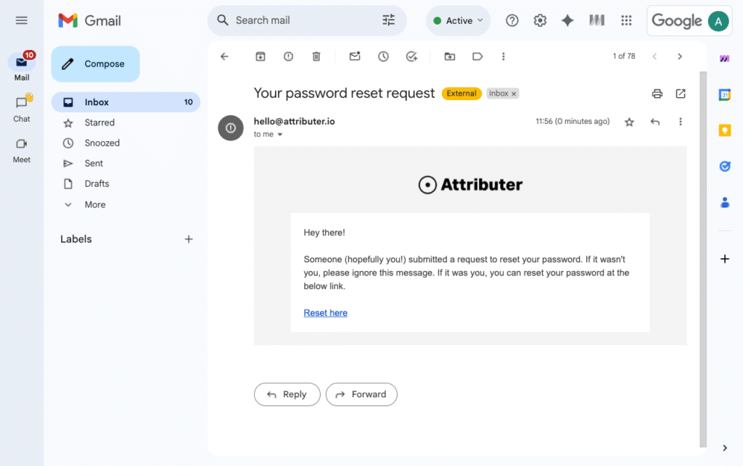This screenshot has width=743, height=466.
Task: Star this message
Action: click(629, 122)
